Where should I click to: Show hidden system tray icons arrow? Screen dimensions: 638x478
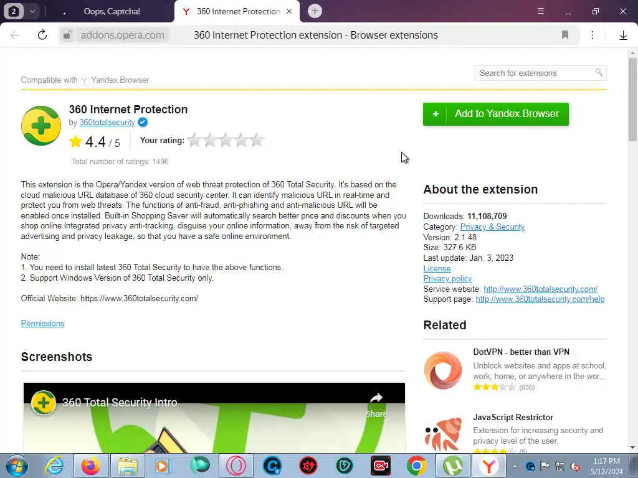(515, 466)
